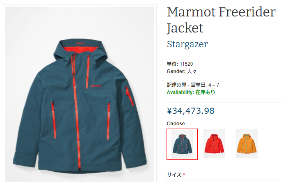Click the Marmot chest logo on the jacket
Image resolution: width=281 pixels, height=182 pixels.
tap(96, 86)
